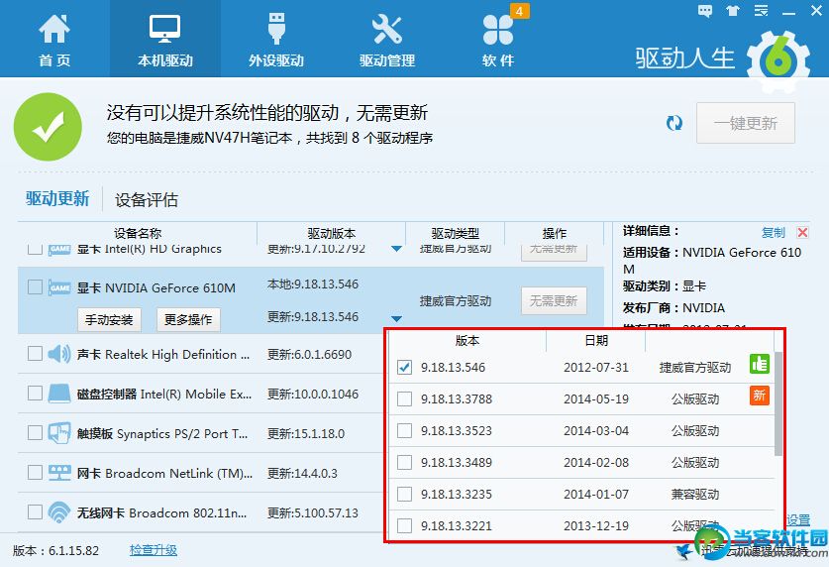Click the 更多操作 button
This screenshot has height=567, width=829.
pos(188,319)
